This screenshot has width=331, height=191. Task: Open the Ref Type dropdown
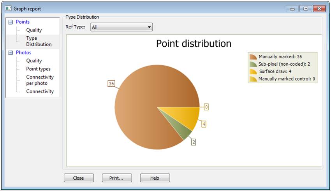coord(121,27)
